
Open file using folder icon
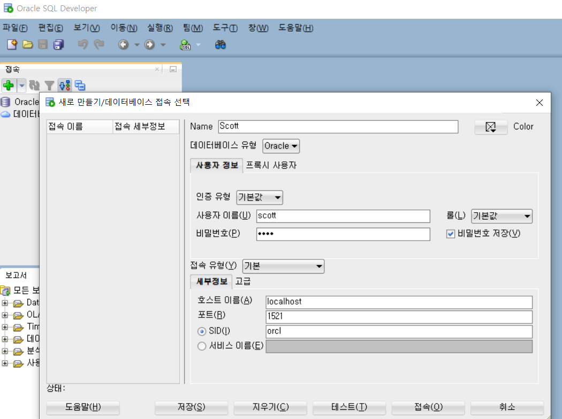(28, 45)
